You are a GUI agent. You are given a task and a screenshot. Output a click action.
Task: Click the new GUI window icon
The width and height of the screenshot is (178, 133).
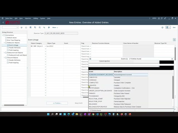point(159,18)
